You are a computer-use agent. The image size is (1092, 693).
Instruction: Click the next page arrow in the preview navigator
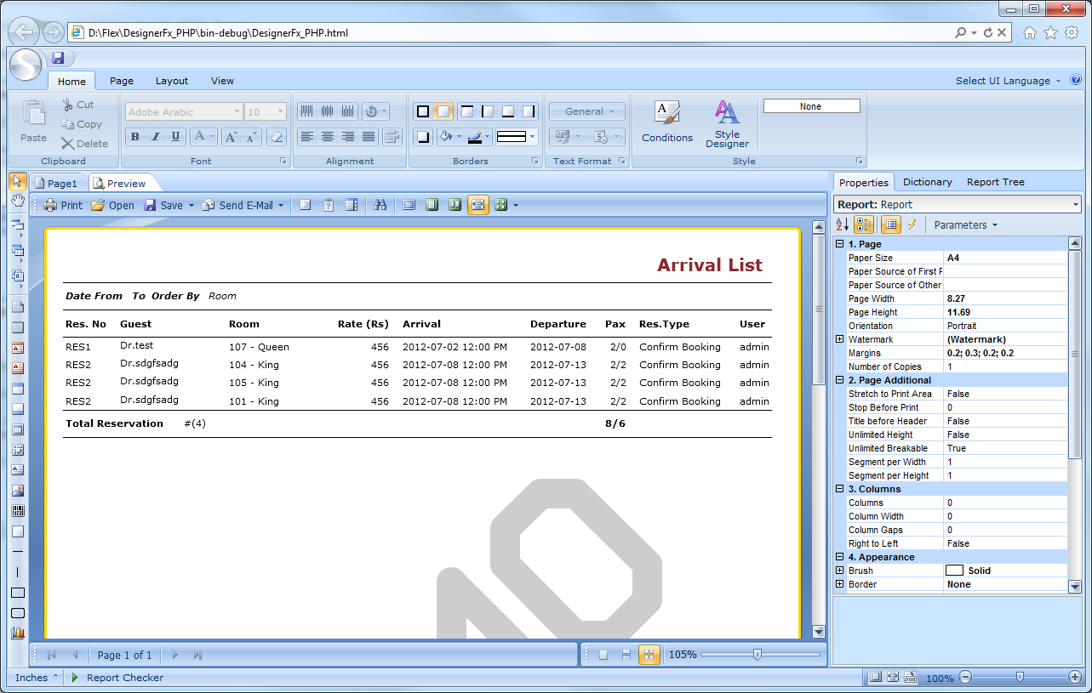pos(175,655)
